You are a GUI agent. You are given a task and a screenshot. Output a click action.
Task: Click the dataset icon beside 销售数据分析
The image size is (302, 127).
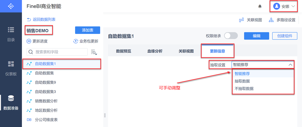29,101
